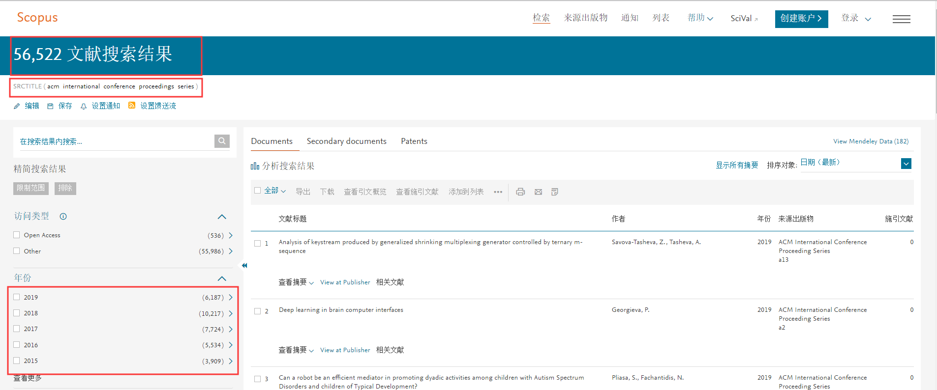
Task: Open the 登录 dropdown
Action: tap(856, 18)
